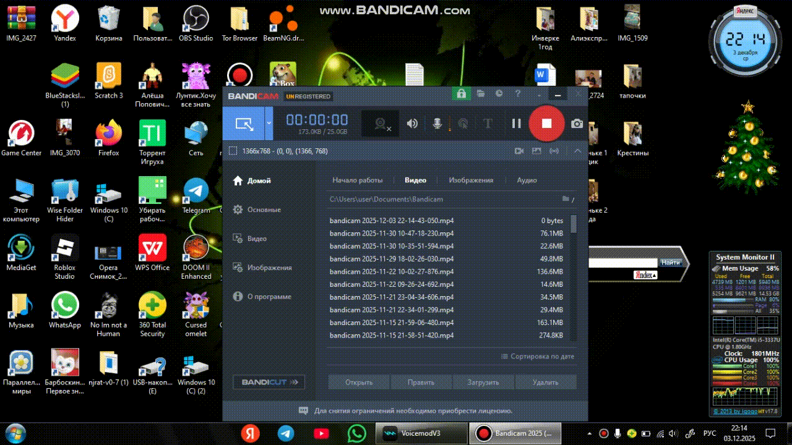Open Telegram from the taskbar
Viewport: 792px width, 445px height.
[286, 433]
